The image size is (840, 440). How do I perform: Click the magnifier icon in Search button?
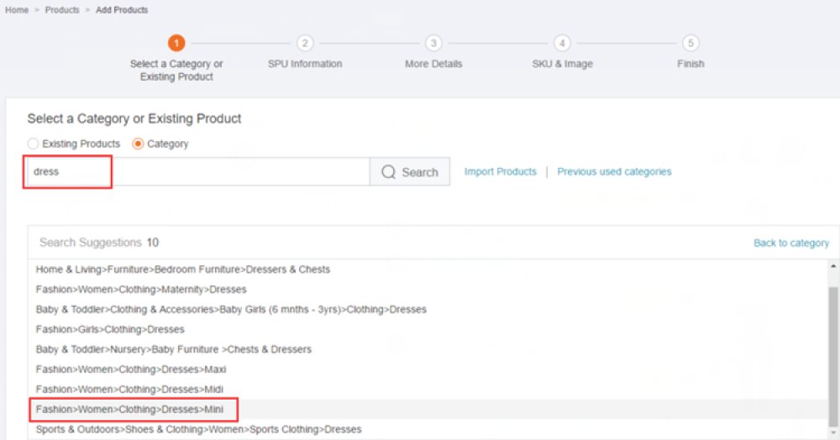(x=388, y=172)
